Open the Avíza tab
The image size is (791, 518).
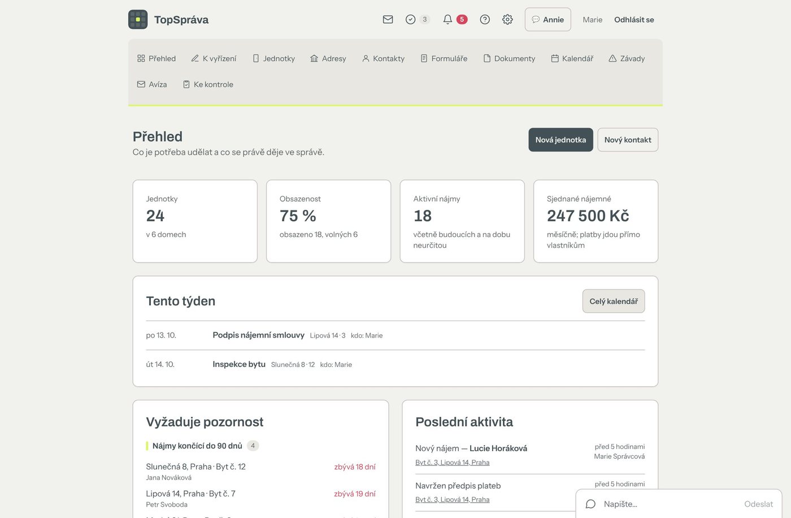click(152, 84)
